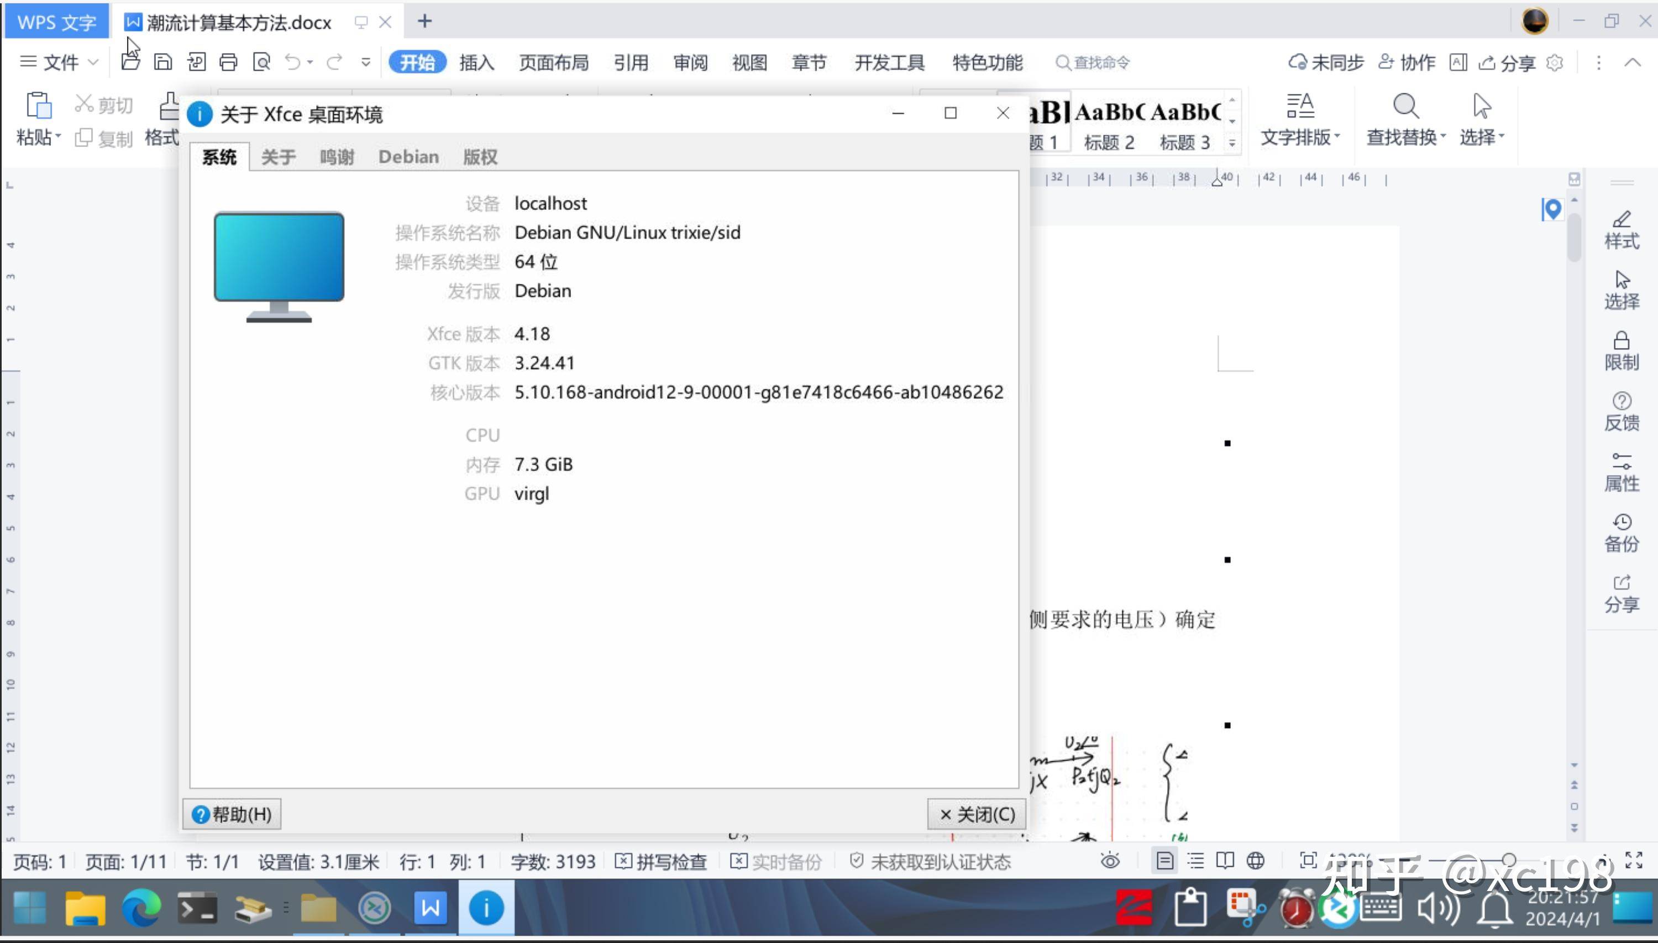
Task: Redo the action in WPS toolbar
Action: (334, 62)
